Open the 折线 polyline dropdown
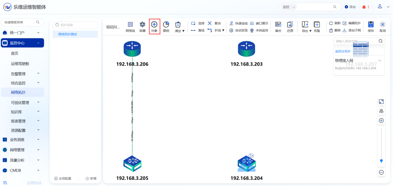 tap(216, 30)
